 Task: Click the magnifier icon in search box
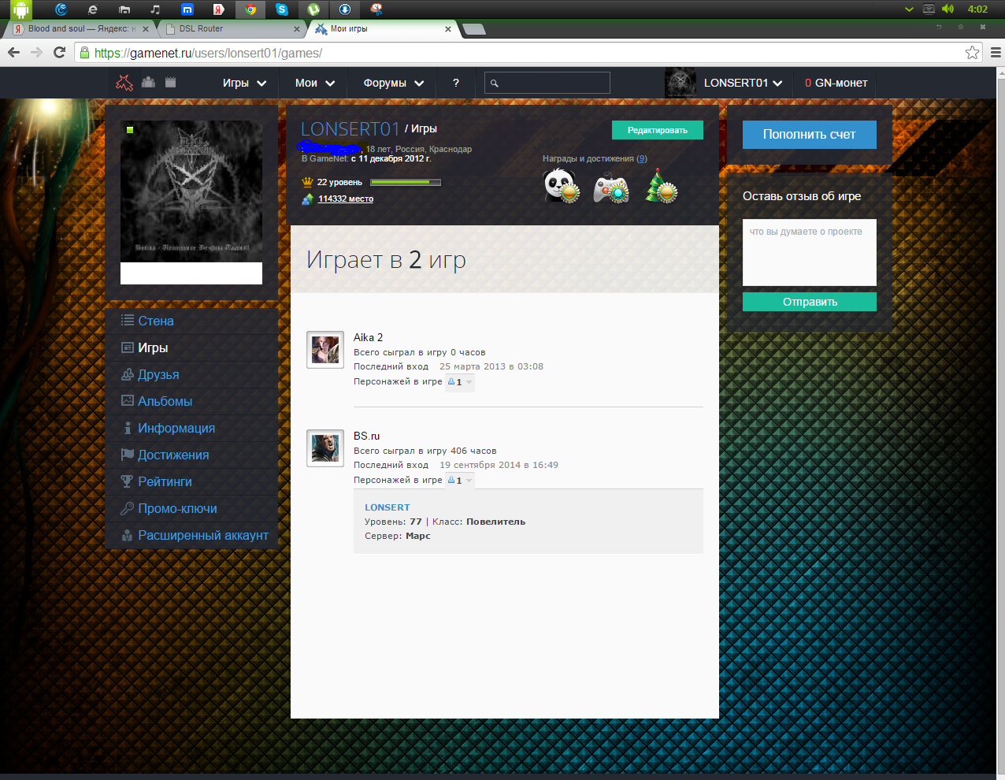(x=494, y=83)
